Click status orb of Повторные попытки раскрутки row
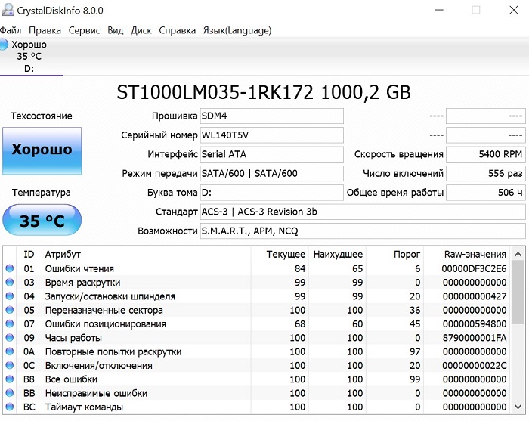Viewport: 529px width, 421px height. point(9,351)
